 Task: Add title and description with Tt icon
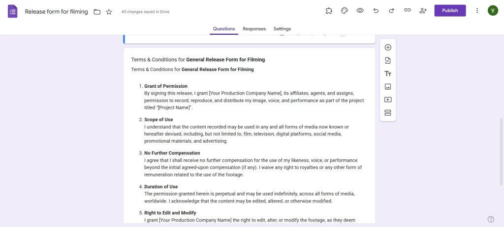coord(388,74)
